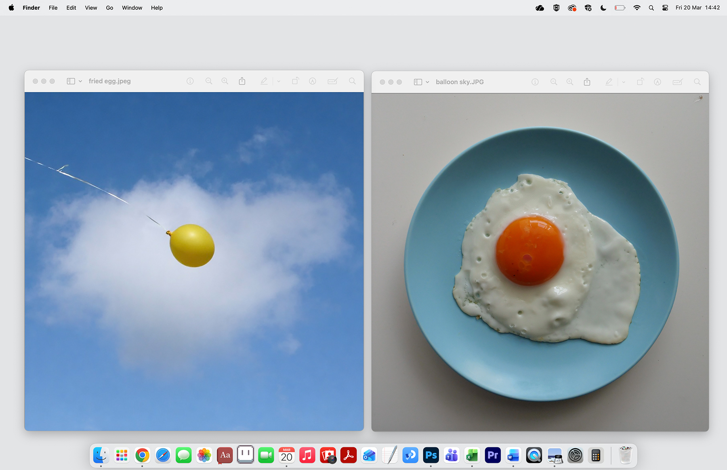Image resolution: width=727 pixels, height=470 pixels.
Task: Open Photoshop from the Dock
Action: tap(431, 455)
